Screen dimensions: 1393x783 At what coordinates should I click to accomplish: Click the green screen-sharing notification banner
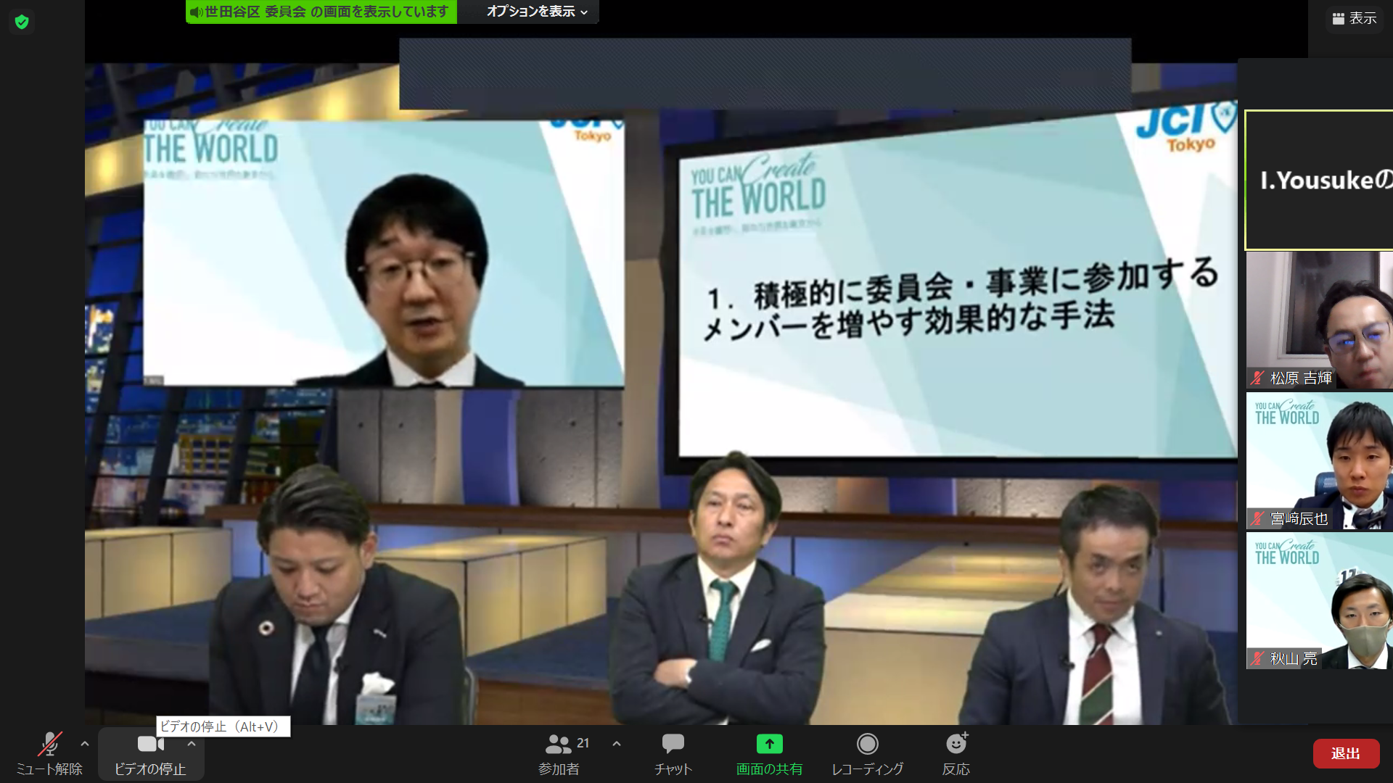[321, 12]
